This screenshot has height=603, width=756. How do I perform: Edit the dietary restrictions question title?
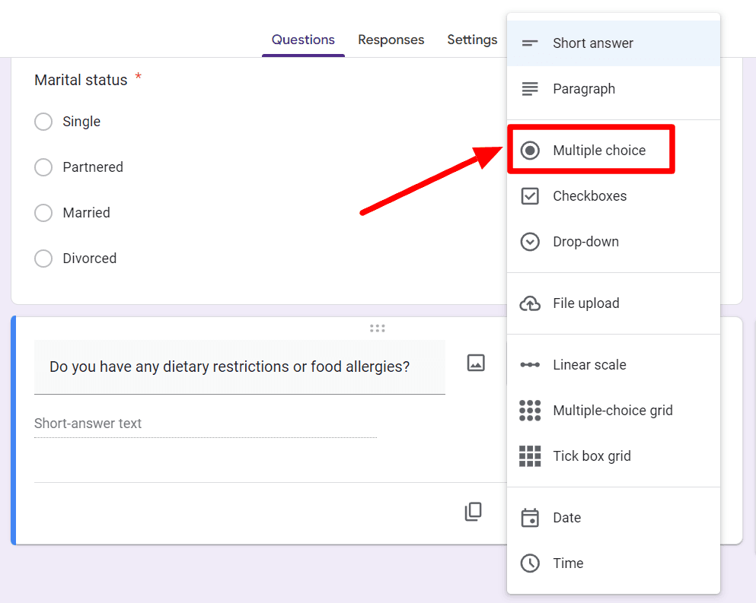tap(240, 367)
